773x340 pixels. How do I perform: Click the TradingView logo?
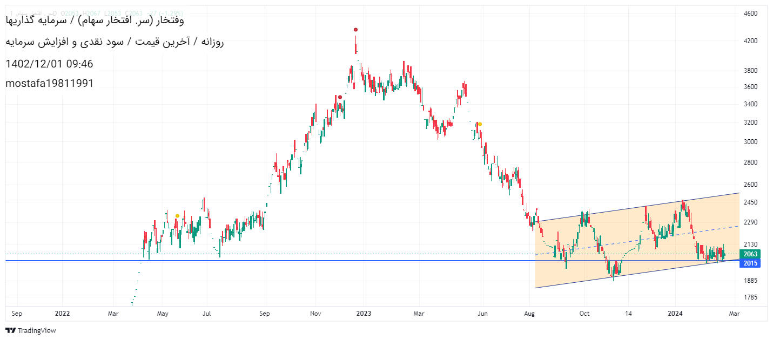pyautogui.click(x=31, y=330)
